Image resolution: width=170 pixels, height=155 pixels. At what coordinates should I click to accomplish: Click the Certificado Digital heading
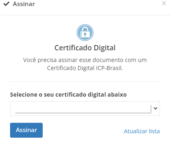85,48
